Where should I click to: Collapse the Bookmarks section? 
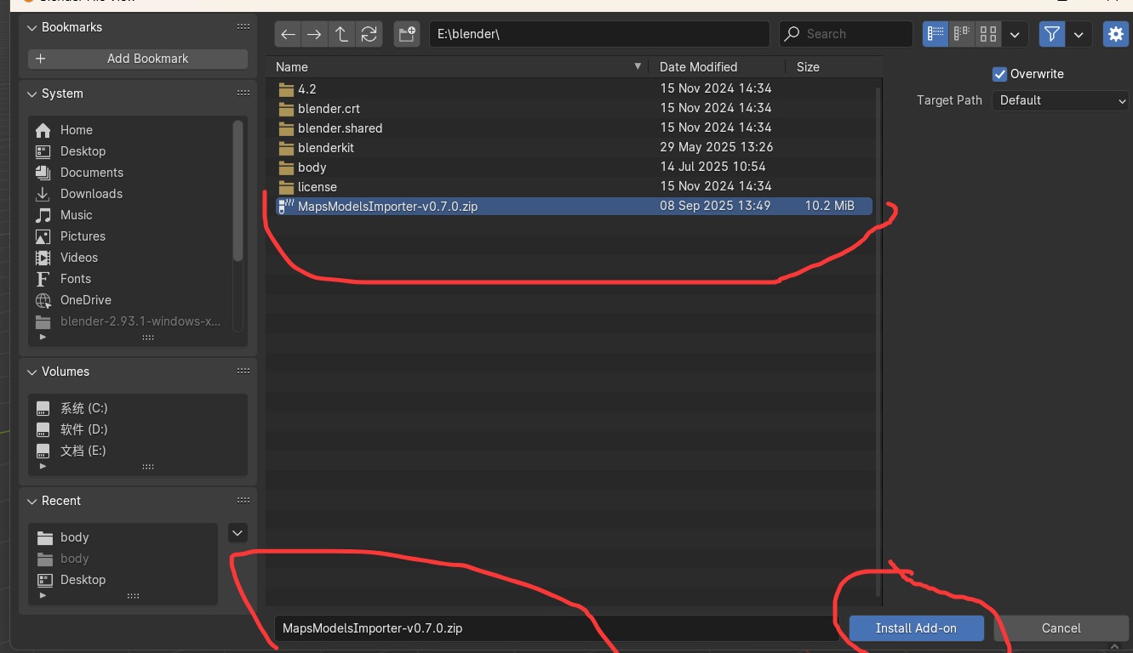tap(31, 26)
